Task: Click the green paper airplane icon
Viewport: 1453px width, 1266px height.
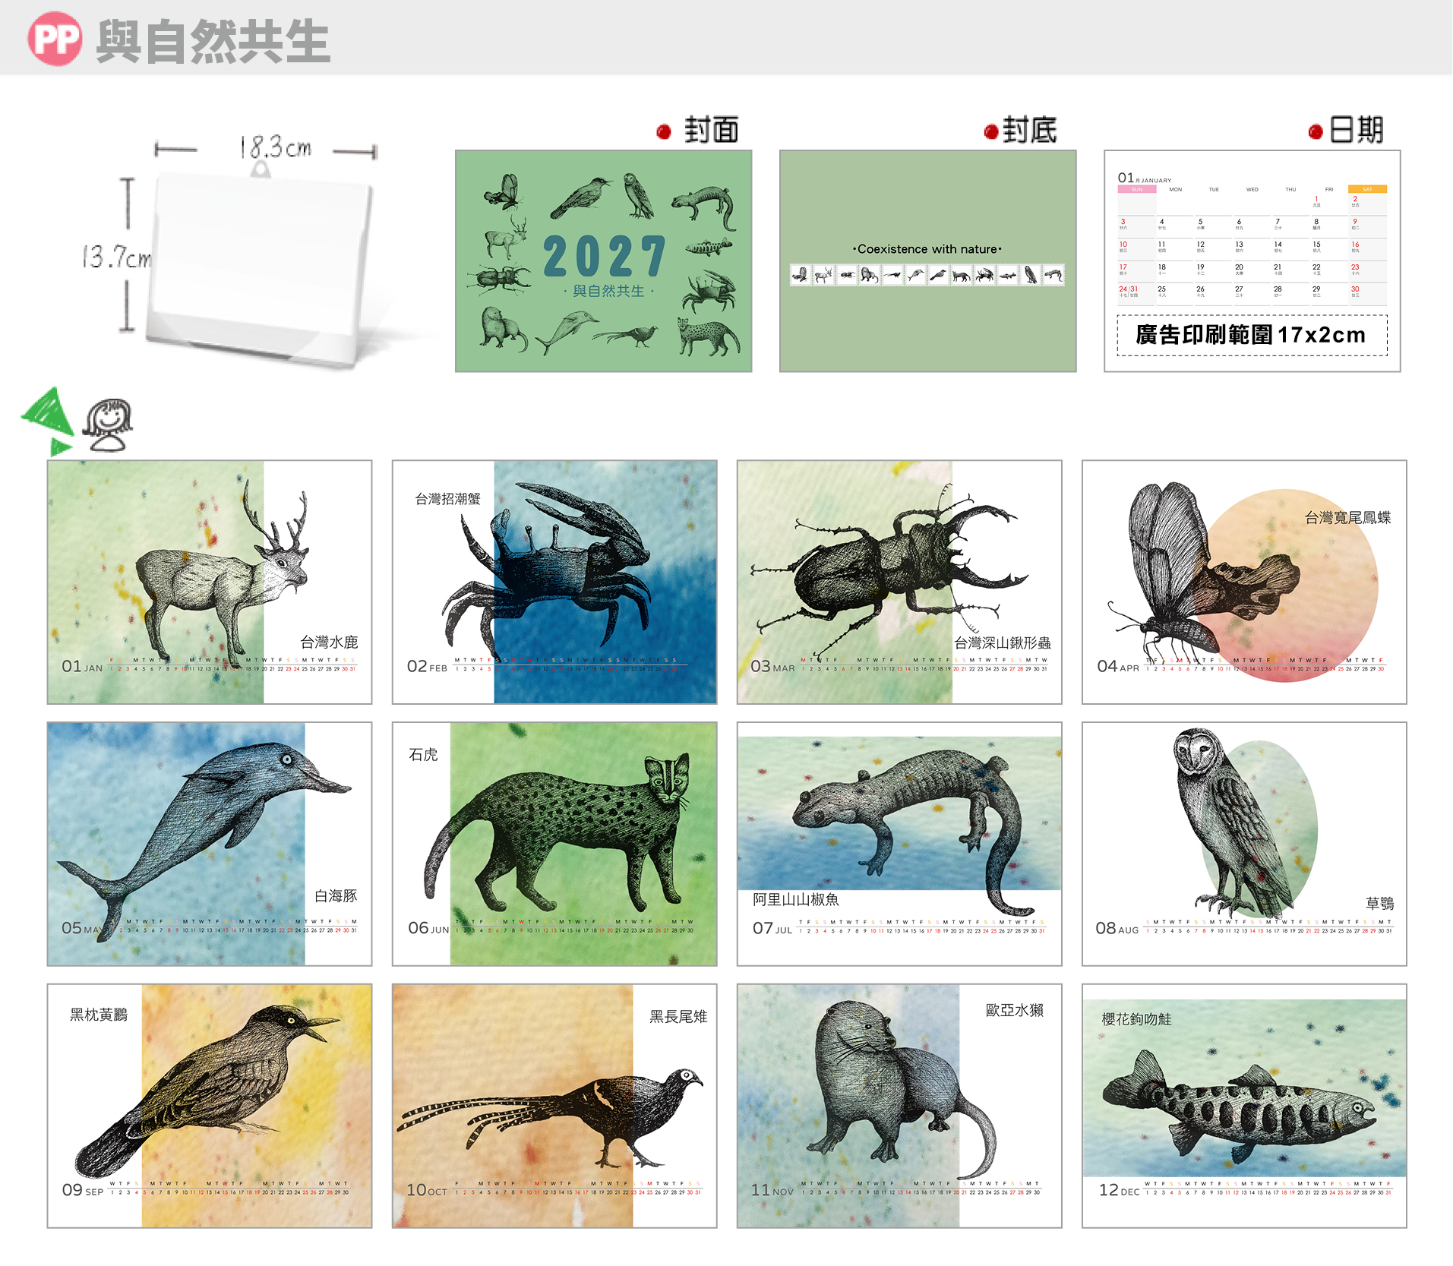Action: click(47, 421)
